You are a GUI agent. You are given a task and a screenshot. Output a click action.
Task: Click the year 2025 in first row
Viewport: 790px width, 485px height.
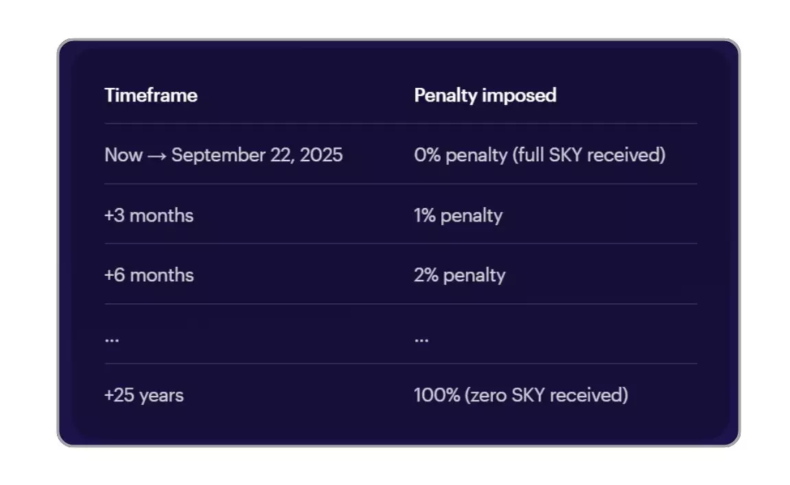click(x=321, y=155)
